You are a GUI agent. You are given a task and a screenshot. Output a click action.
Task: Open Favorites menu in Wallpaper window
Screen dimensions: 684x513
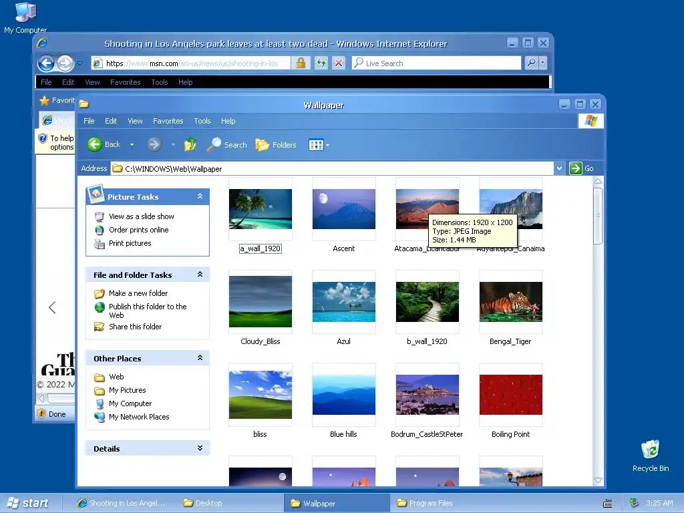point(168,121)
